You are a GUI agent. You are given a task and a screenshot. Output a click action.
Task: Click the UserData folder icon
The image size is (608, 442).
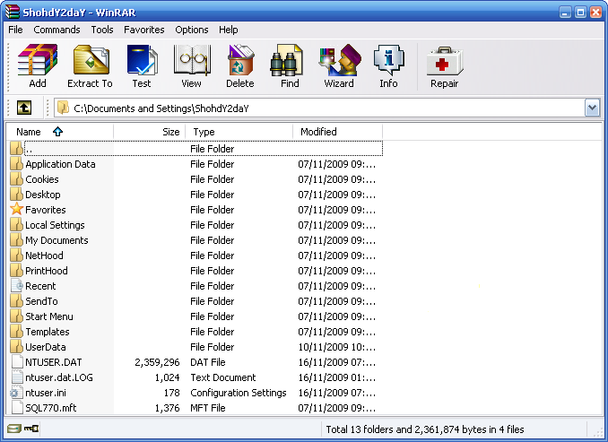(x=17, y=346)
